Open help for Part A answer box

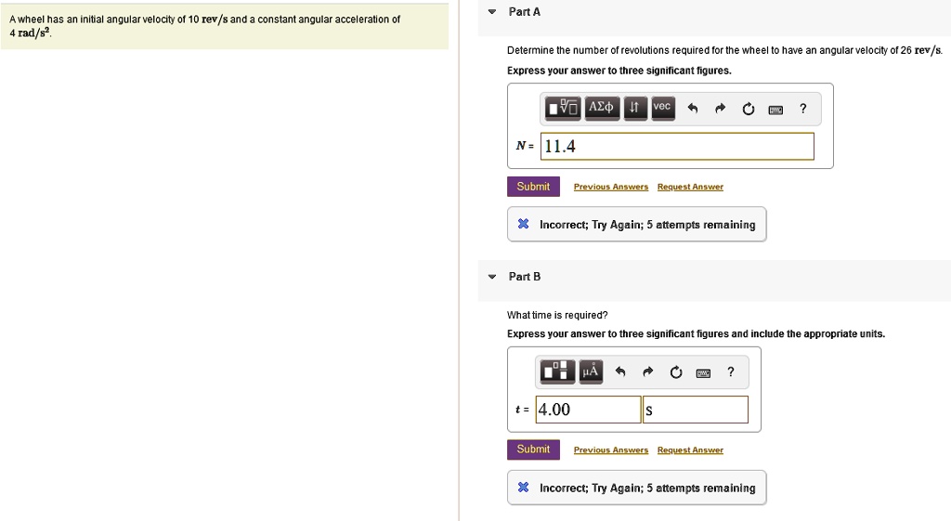[803, 110]
